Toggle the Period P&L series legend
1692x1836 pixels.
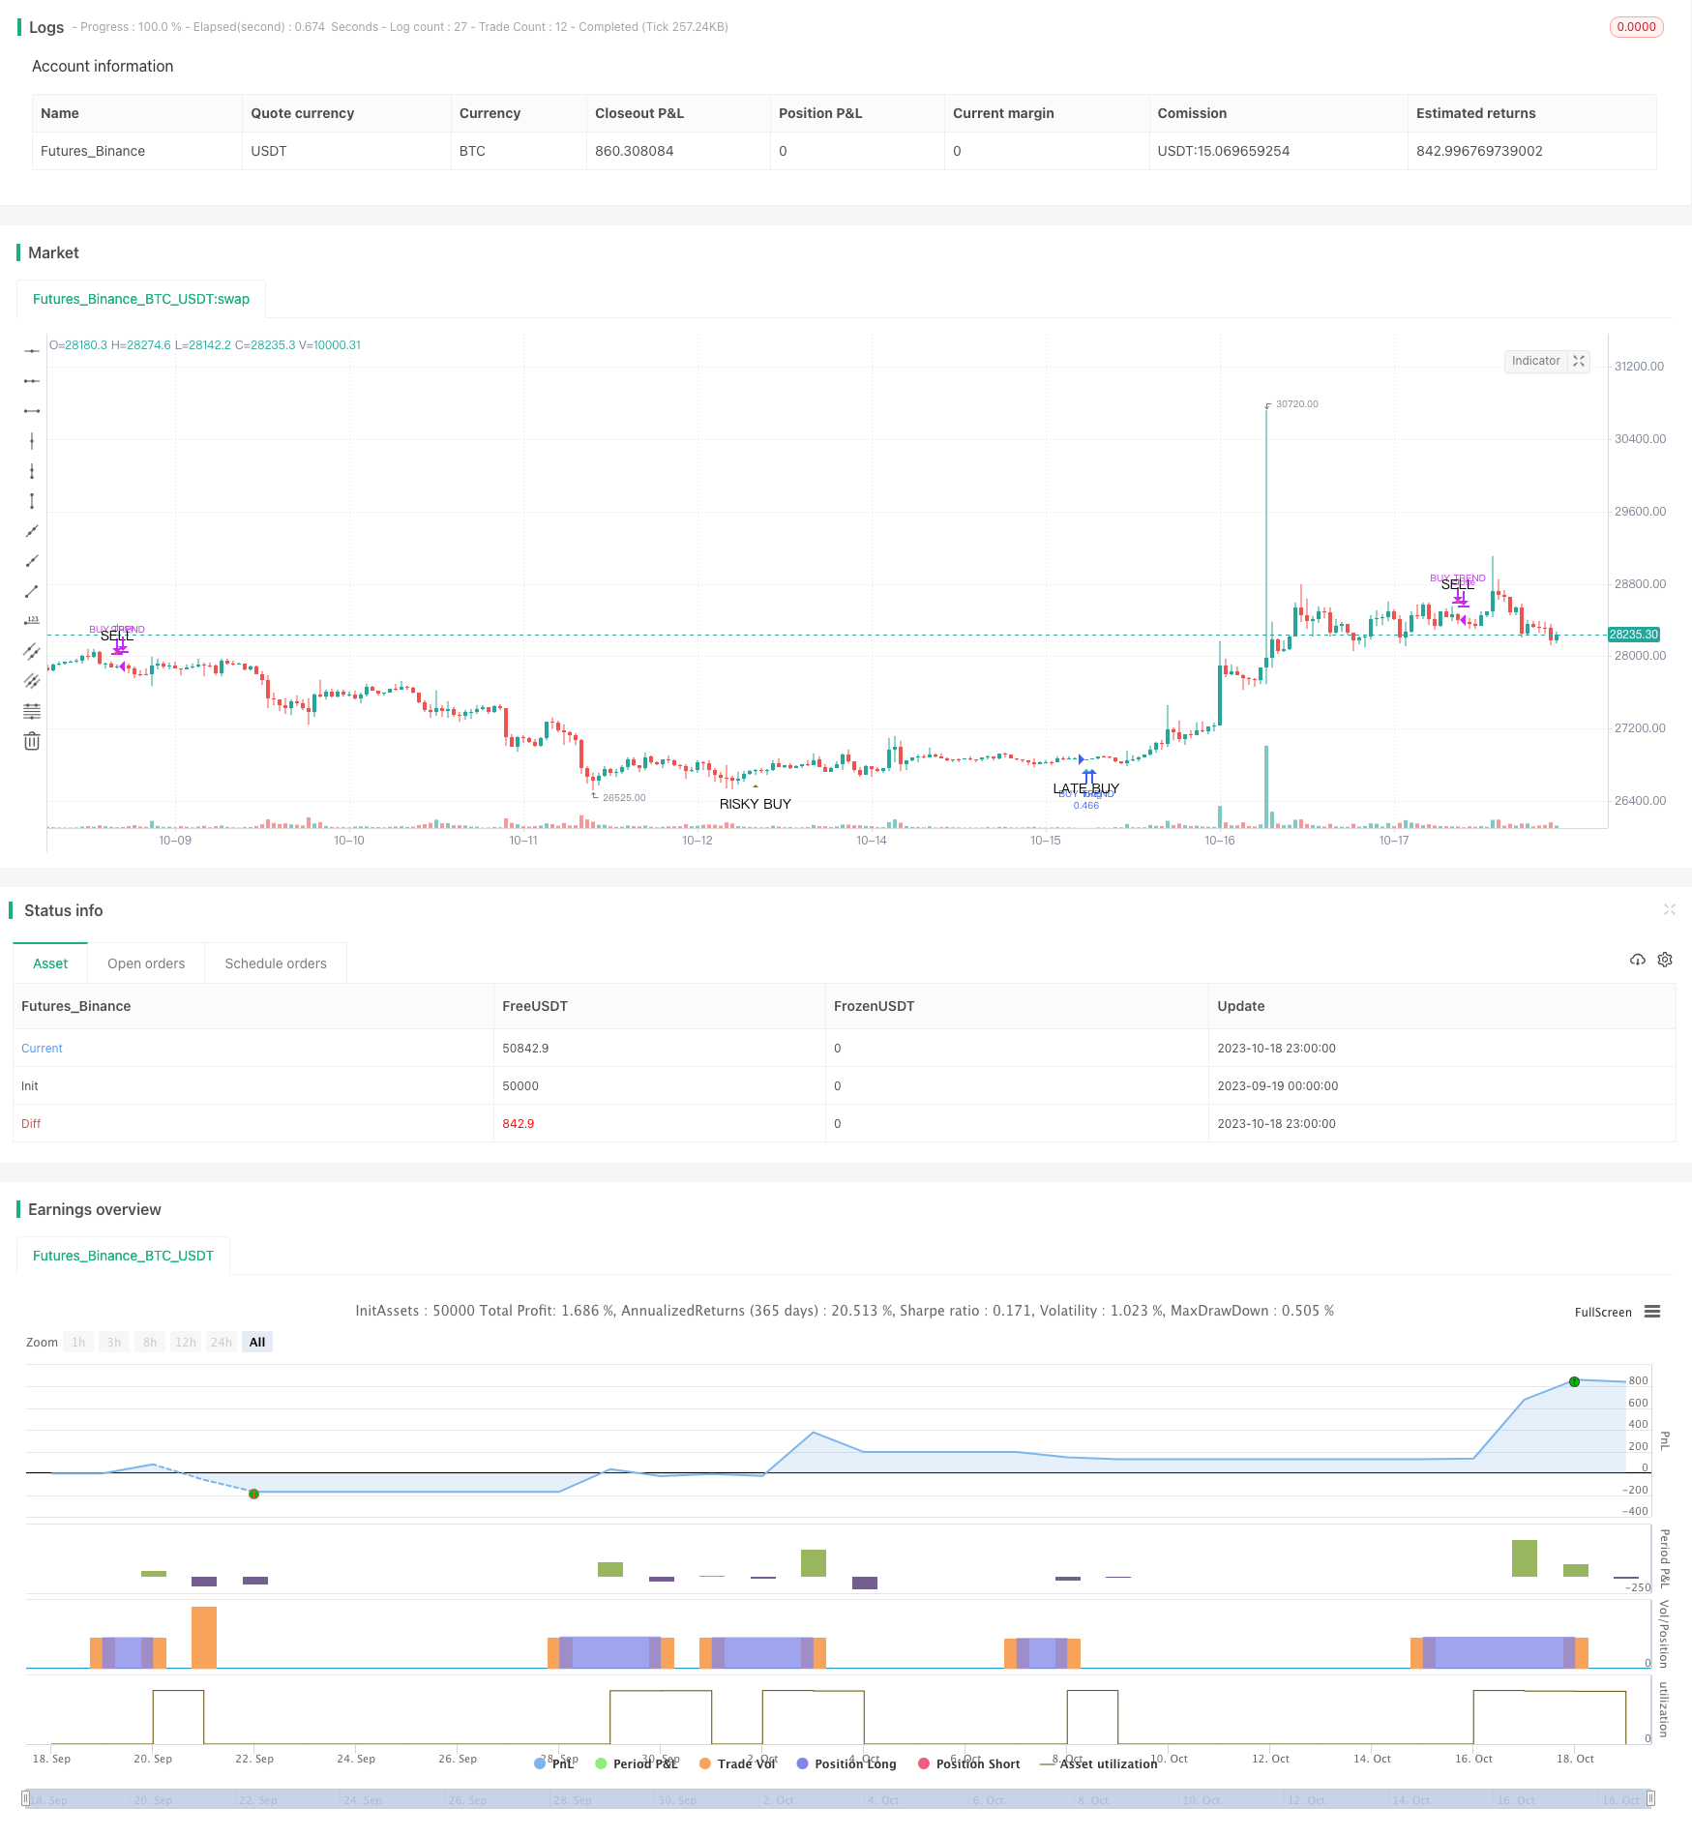pyautogui.click(x=638, y=1763)
